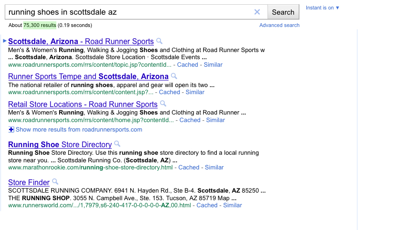Click the www.marathonrookie.com green URL text

coord(90,168)
